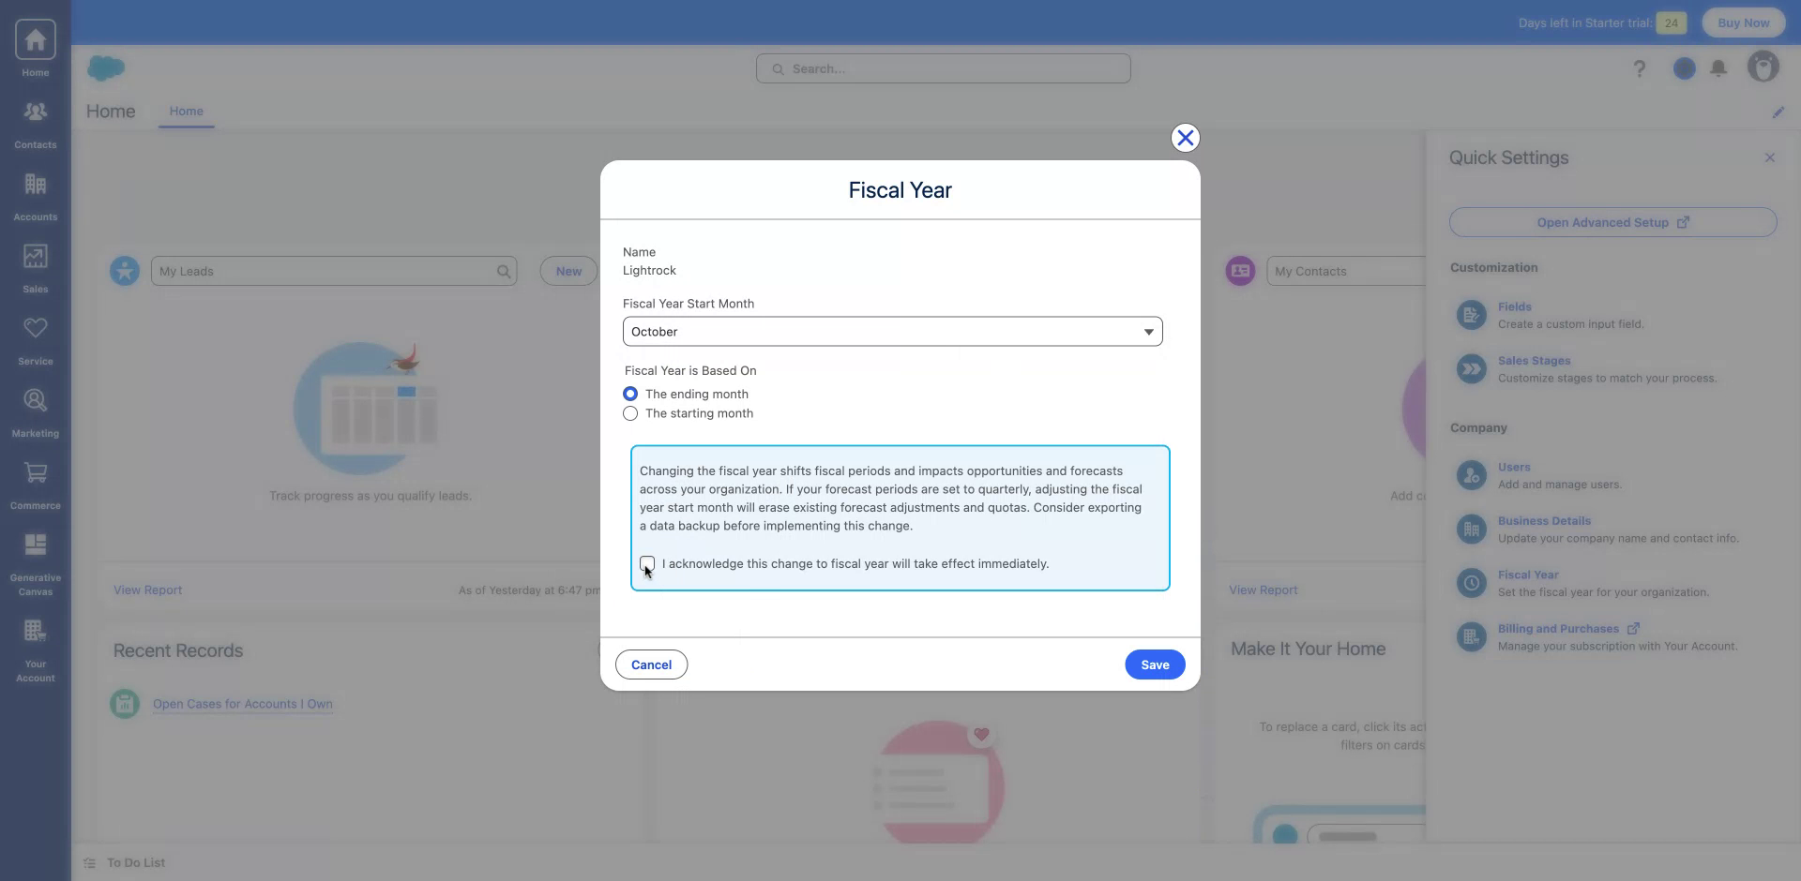Screen dimensions: 1801x881
Task: Select 'The ending month' radio option
Action: coord(629,393)
